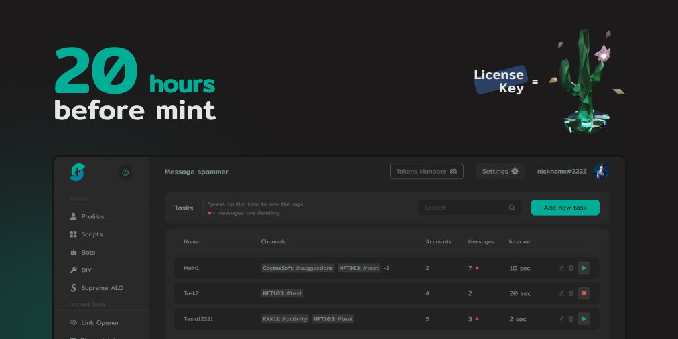Click the Profiles person icon

pos(73,216)
